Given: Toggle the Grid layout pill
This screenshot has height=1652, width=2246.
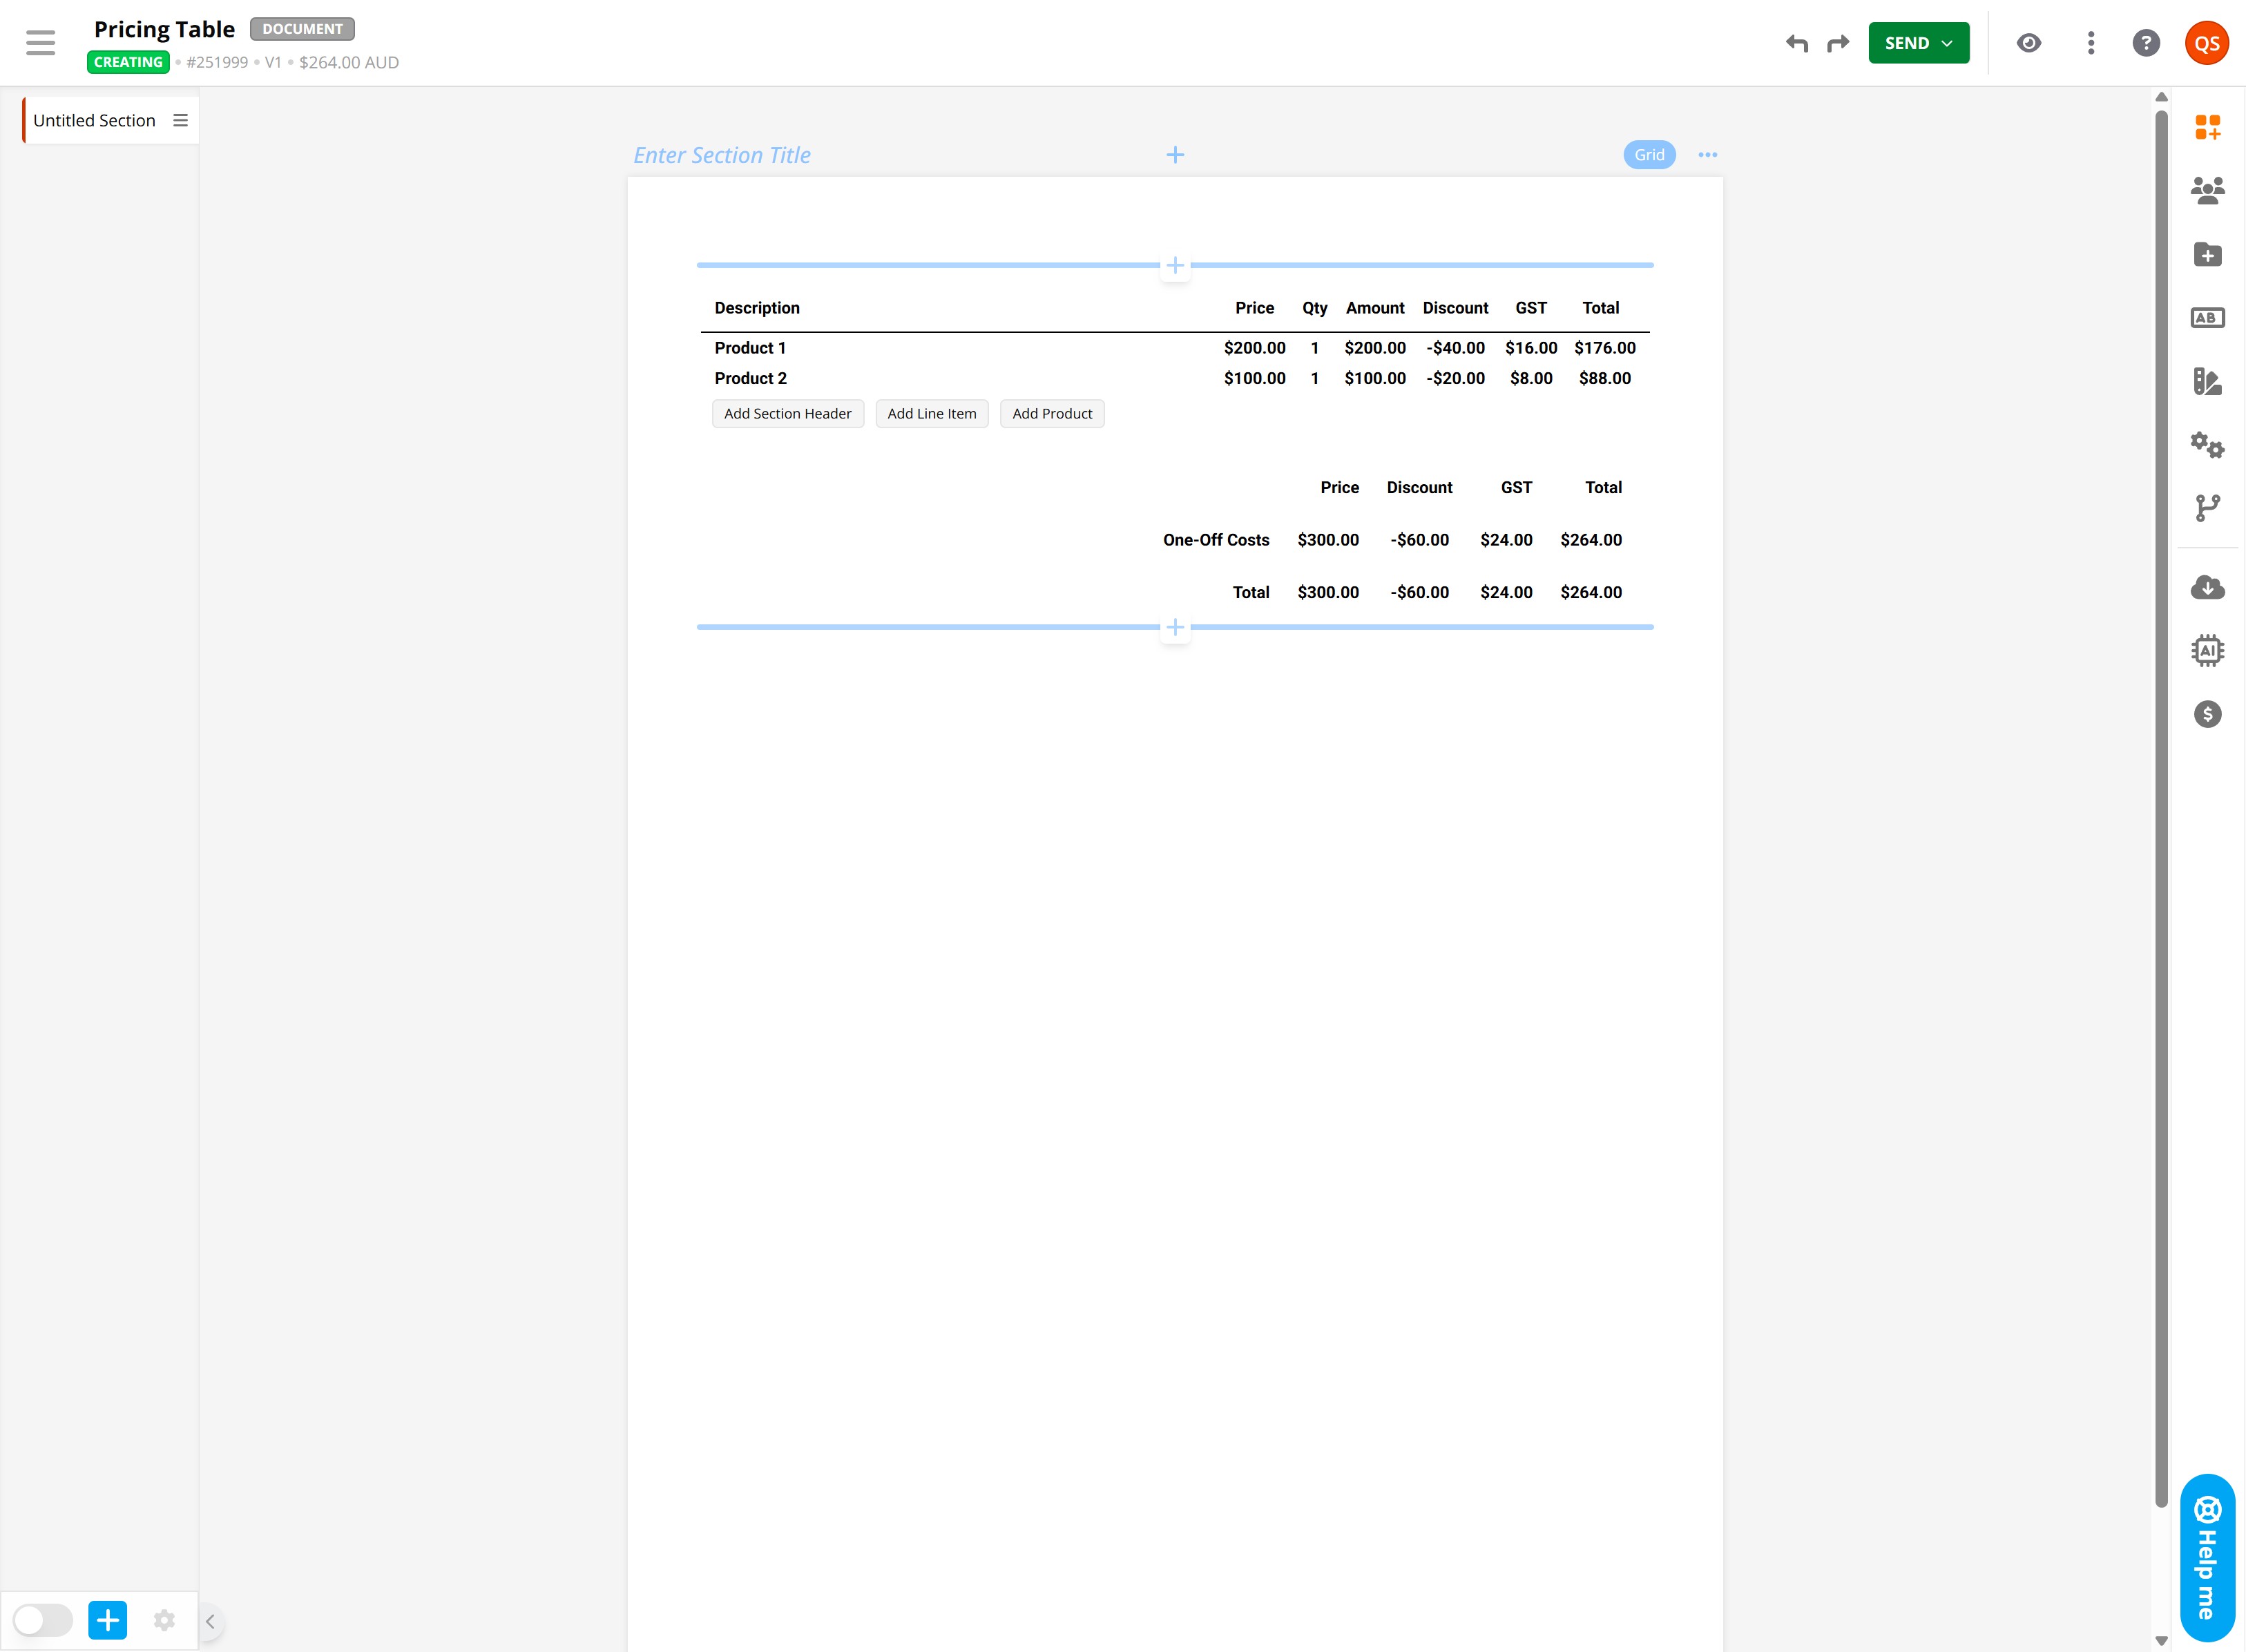Looking at the screenshot, I should coord(1649,155).
